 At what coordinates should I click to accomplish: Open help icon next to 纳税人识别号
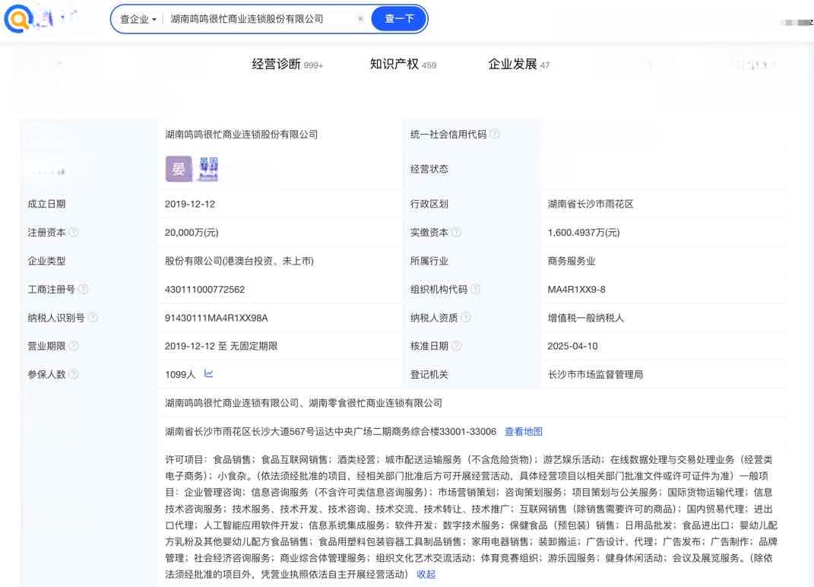coord(93,317)
